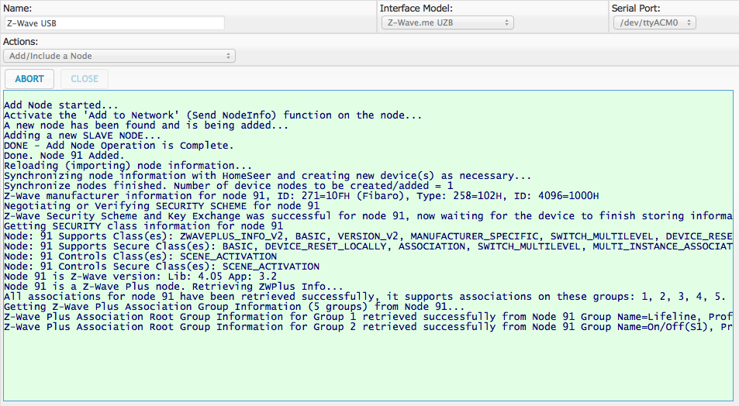Select line 'Node: 91 Controls Secure Class(es): SCENE_ACTIVATION'
This screenshot has height=406, width=739.
(x=161, y=267)
